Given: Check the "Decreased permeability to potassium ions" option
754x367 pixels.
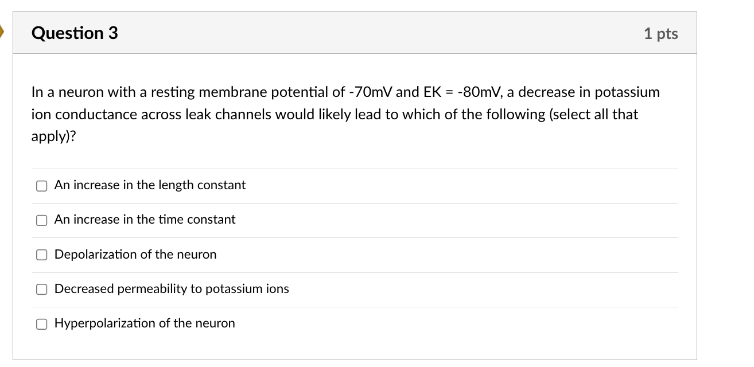Looking at the screenshot, I should pos(41,289).
